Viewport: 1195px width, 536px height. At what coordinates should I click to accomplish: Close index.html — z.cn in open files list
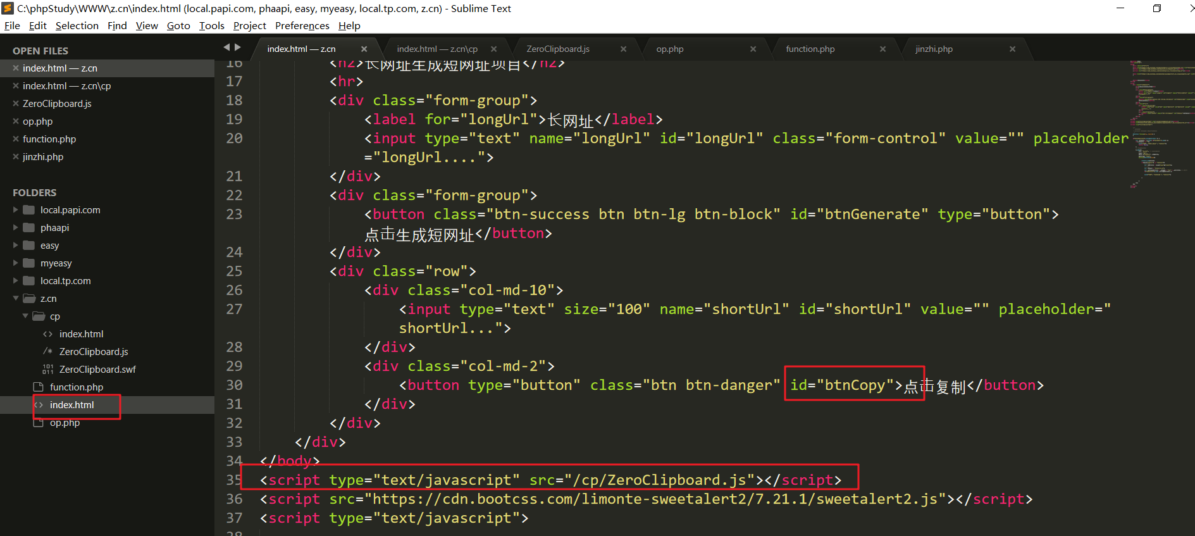pos(15,68)
